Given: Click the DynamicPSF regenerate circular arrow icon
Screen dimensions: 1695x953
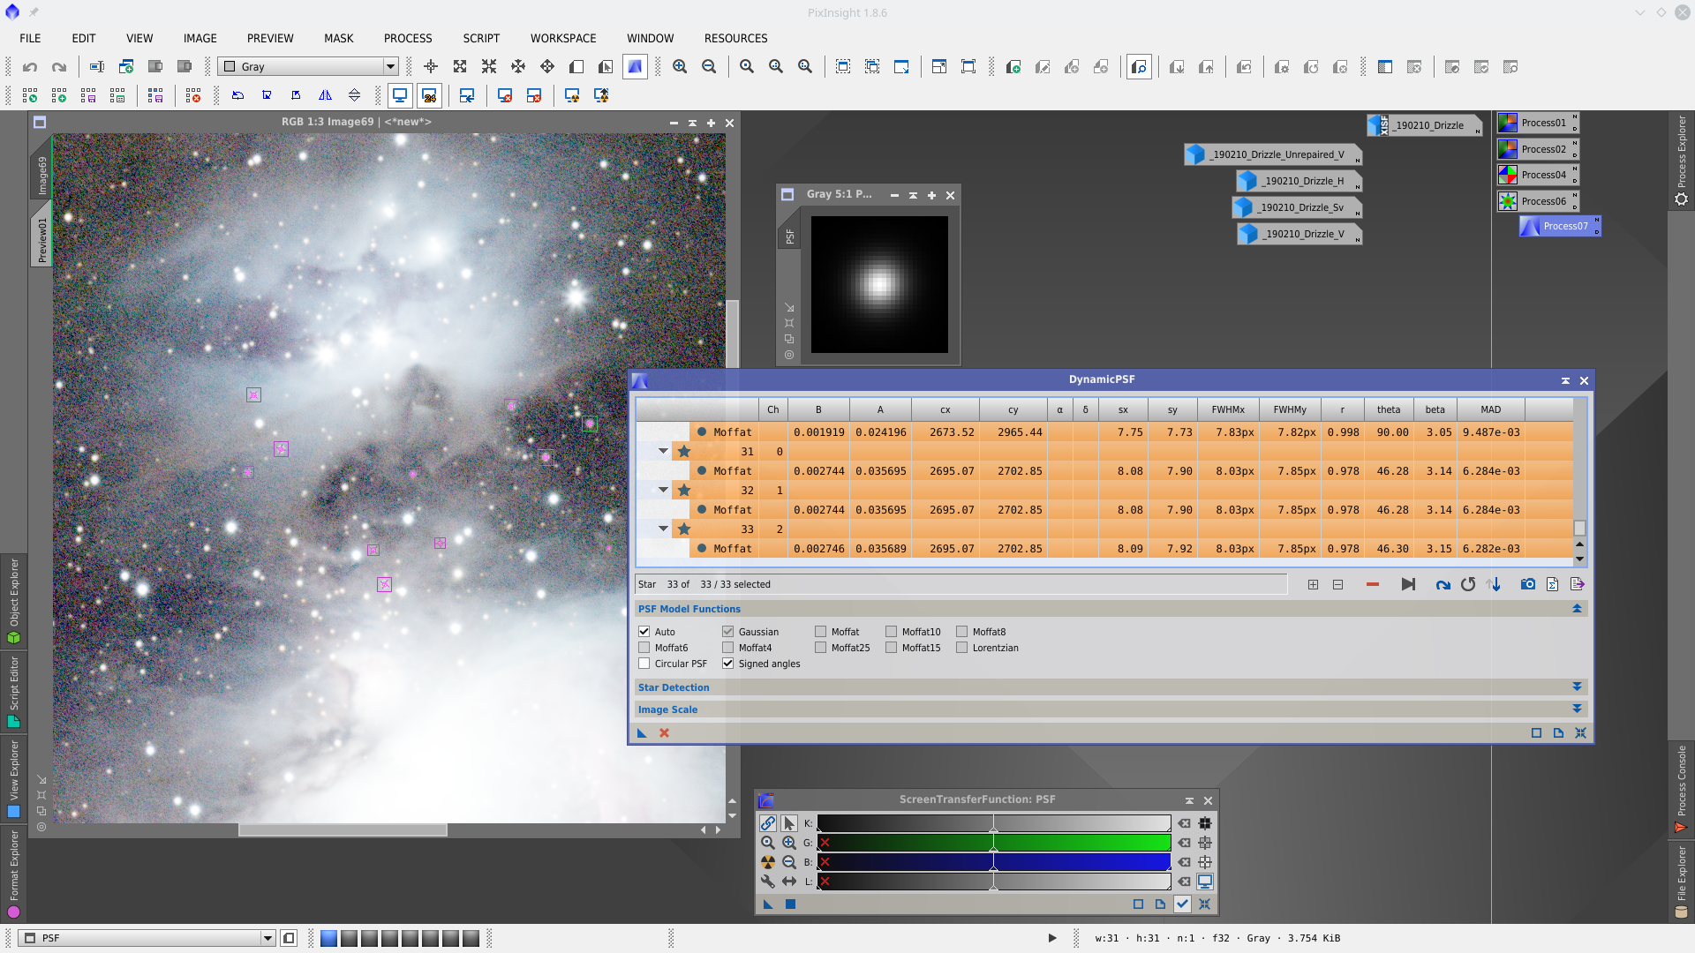Looking at the screenshot, I should point(1468,584).
